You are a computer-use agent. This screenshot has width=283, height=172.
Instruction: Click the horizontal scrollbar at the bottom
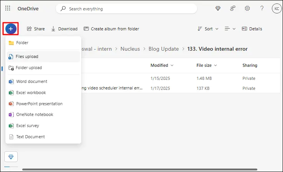140,169
